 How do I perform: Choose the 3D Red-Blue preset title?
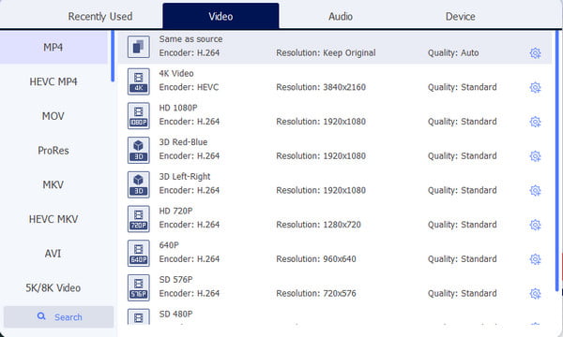coord(183,142)
